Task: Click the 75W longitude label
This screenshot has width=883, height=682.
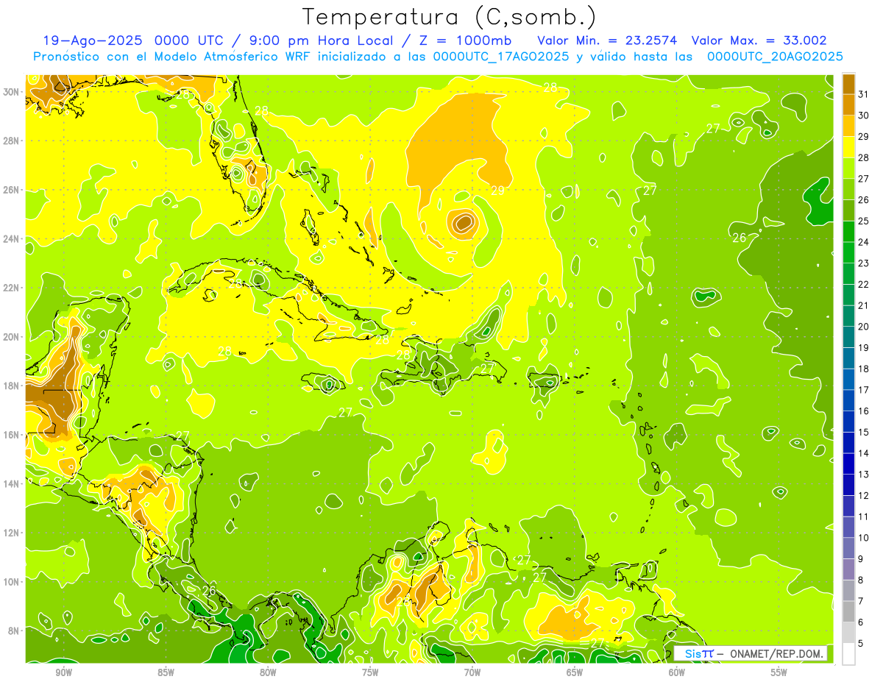Action: (x=370, y=672)
